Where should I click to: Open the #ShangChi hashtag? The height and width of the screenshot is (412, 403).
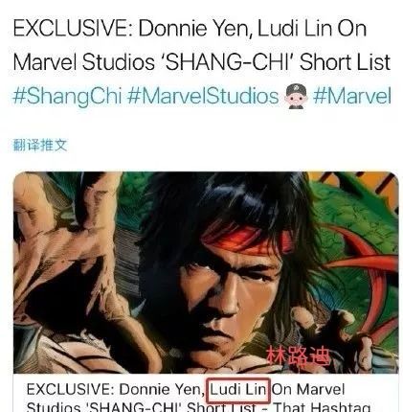(x=68, y=96)
